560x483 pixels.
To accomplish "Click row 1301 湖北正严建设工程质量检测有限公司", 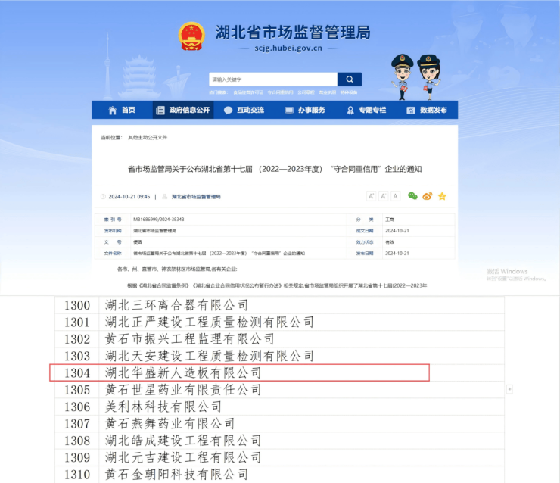I will (x=279, y=323).
